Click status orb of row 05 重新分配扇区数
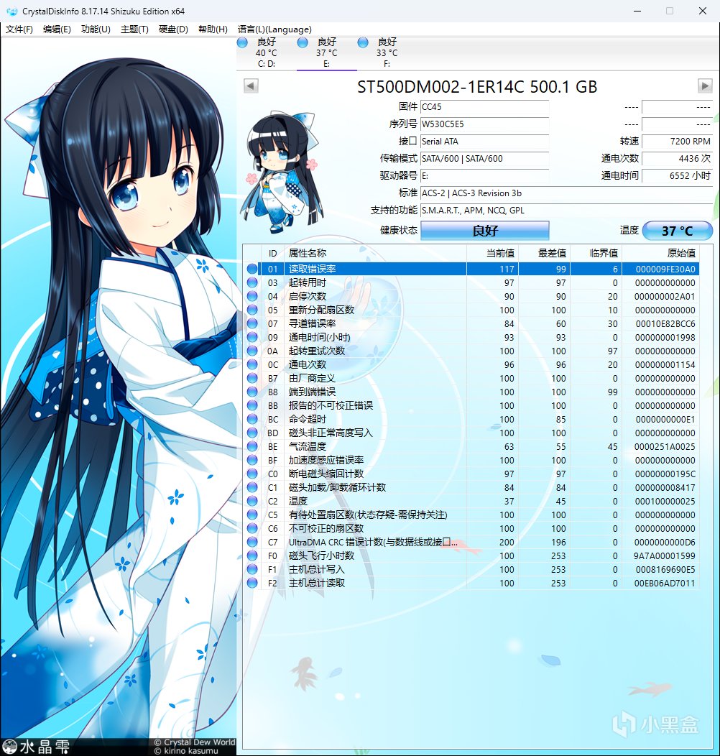Image resolution: width=720 pixels, height=756 pixels. pos(252,310)
